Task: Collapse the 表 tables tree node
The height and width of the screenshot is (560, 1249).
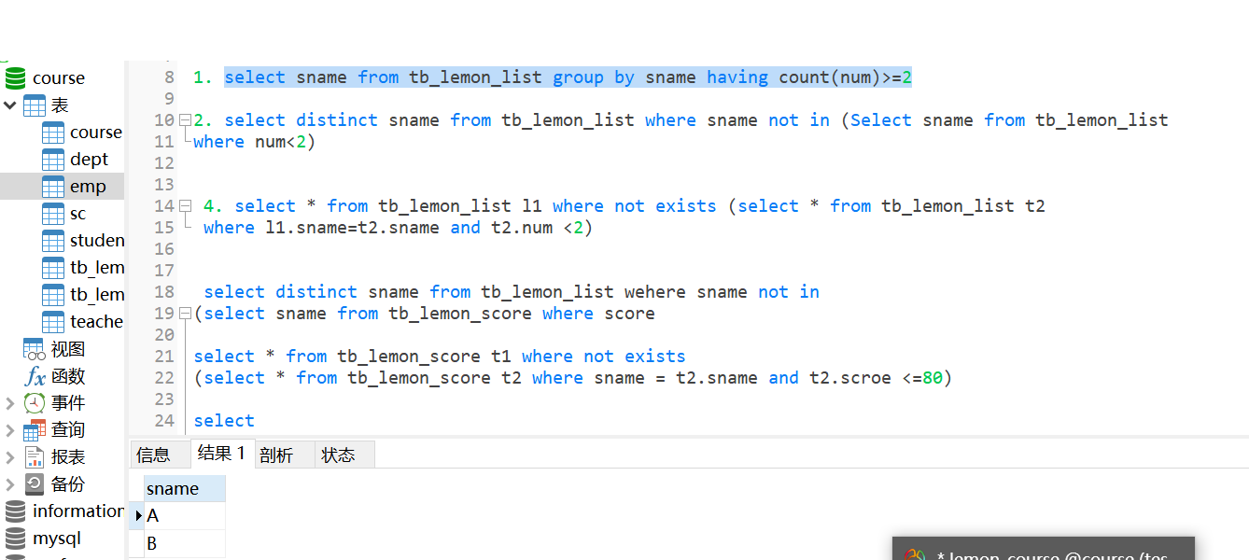Action: point(9,105)
